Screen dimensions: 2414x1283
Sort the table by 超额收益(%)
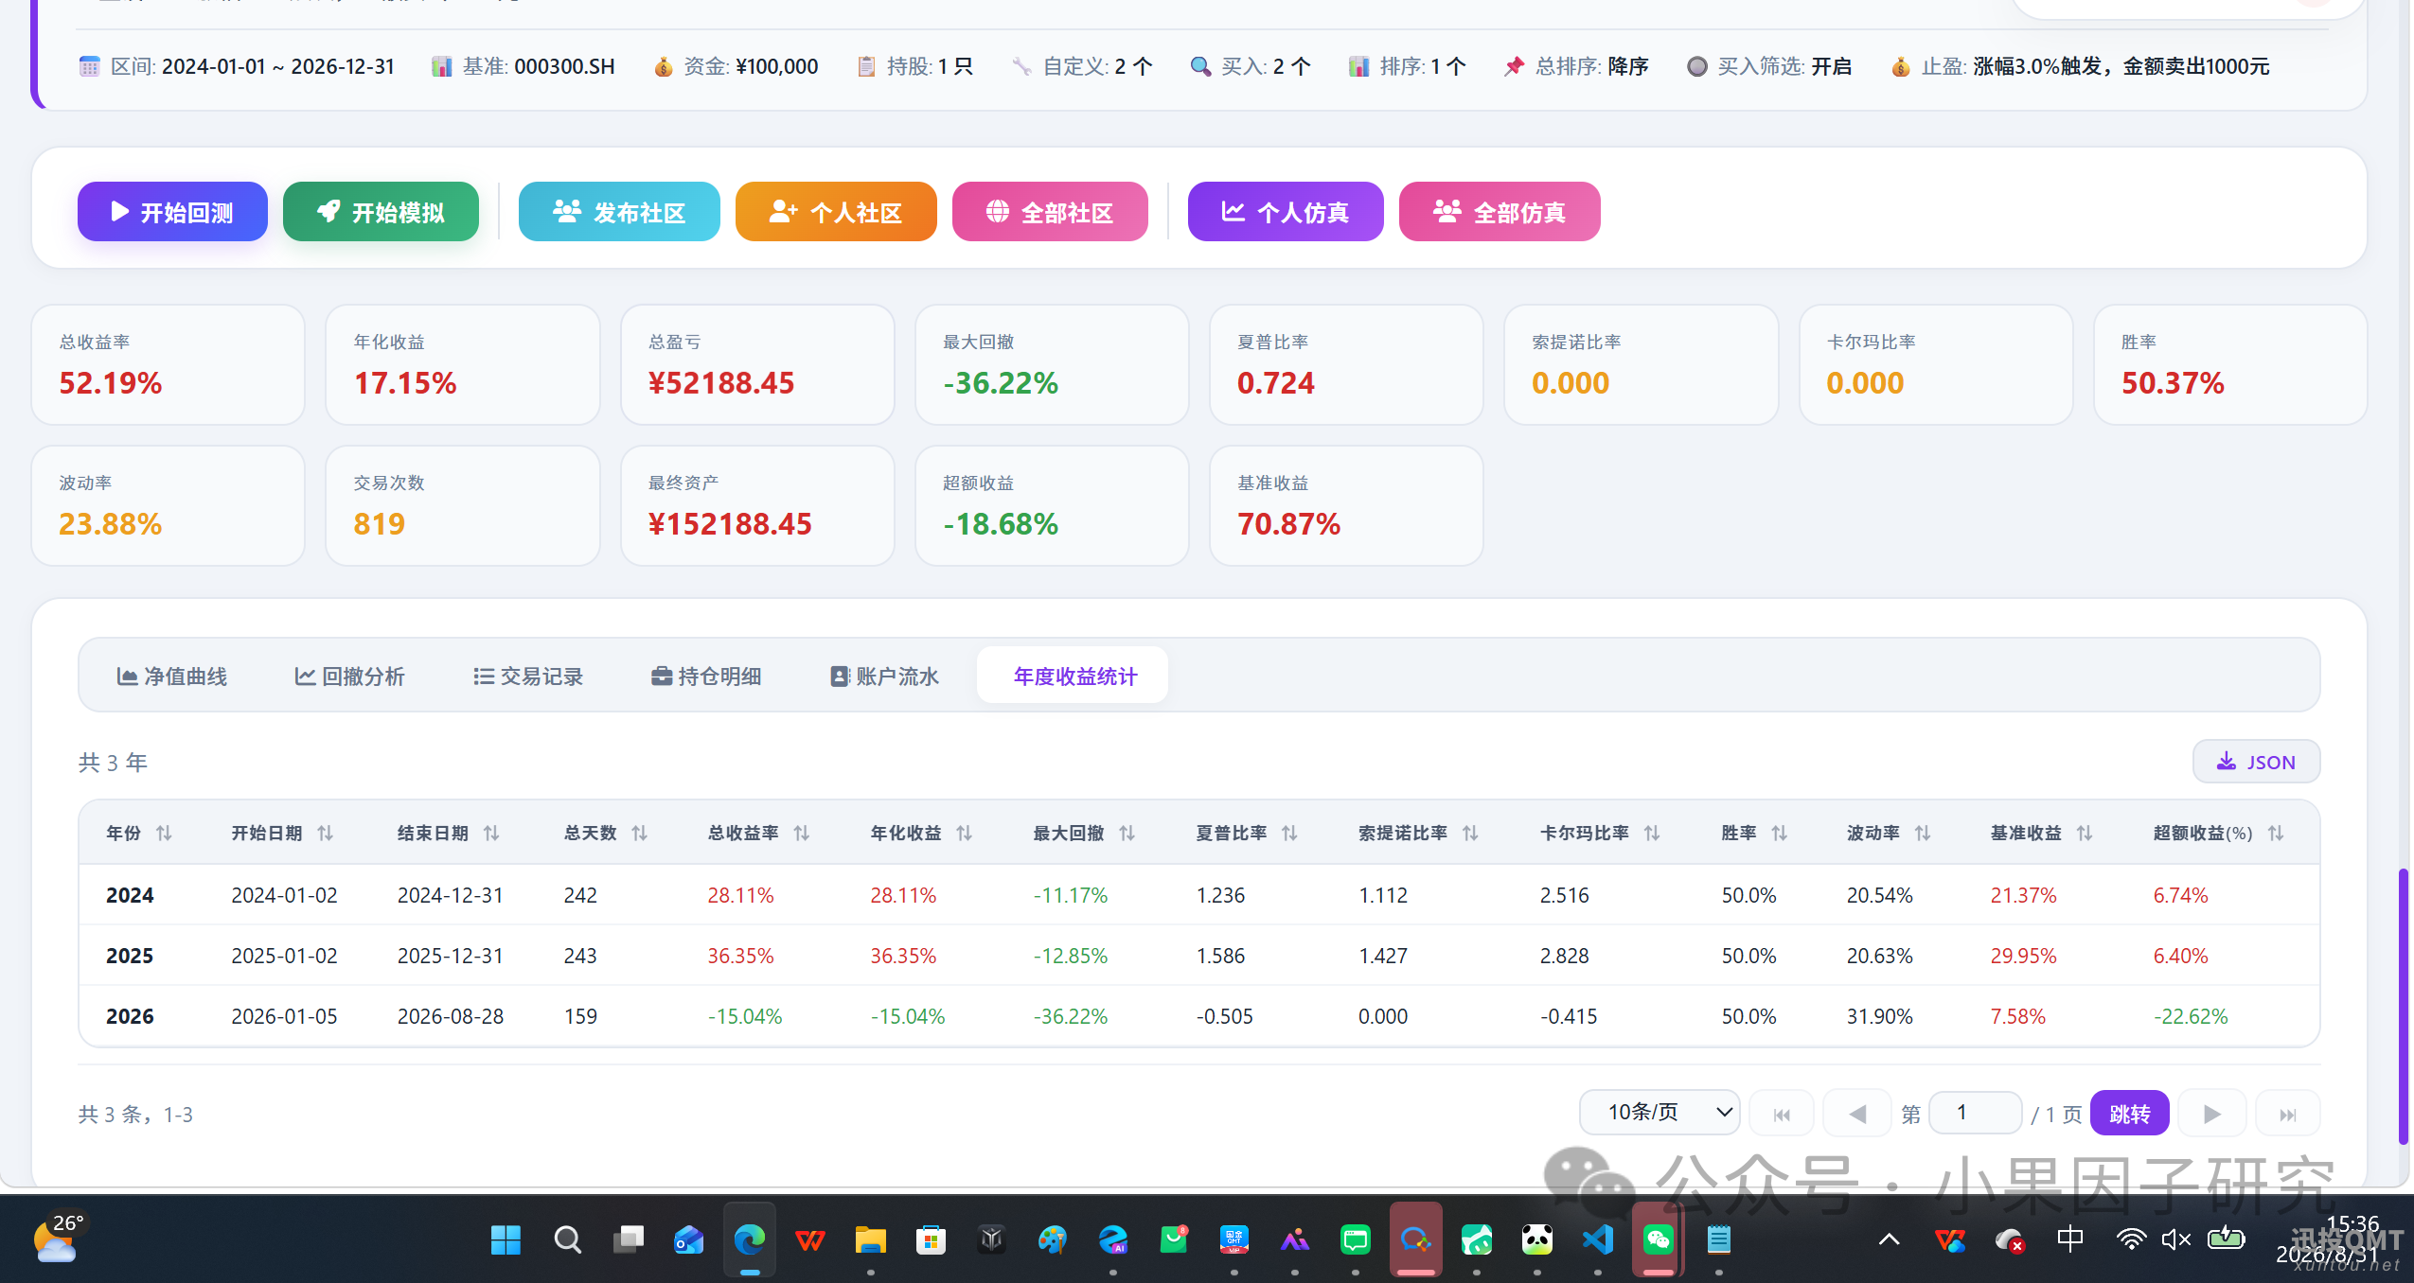click(2276, 834)
